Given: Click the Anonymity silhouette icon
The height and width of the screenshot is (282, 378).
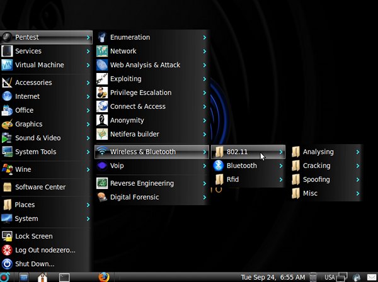Looking at the screenshot, I should (102, 120).
